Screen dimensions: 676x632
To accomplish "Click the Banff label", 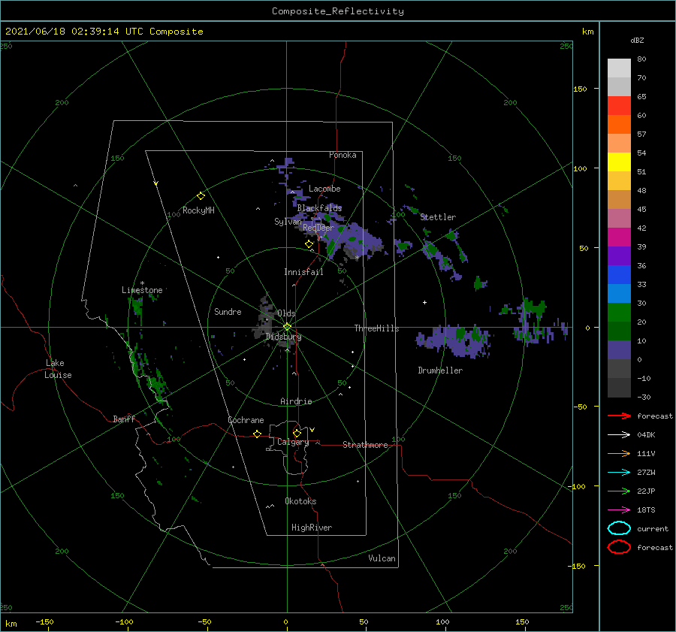I will click(124, 419).
